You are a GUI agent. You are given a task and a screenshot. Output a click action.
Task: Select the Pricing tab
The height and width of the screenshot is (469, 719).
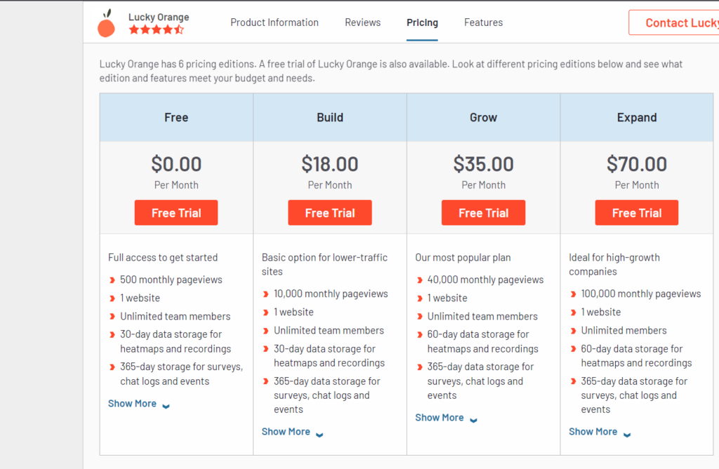pos(422,22)
